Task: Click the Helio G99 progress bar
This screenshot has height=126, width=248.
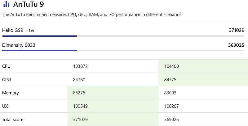Action: pyautogui.click(x=40, y=36)
